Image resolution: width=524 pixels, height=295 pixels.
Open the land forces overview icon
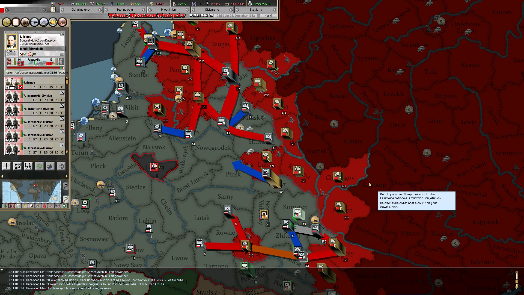(25, 22)
